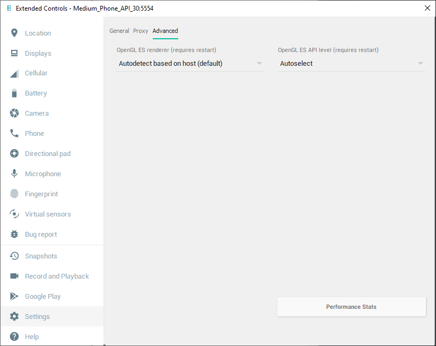Select the Displays monitor icon
Screen dimensions: 436x346
tap(14, 53)
